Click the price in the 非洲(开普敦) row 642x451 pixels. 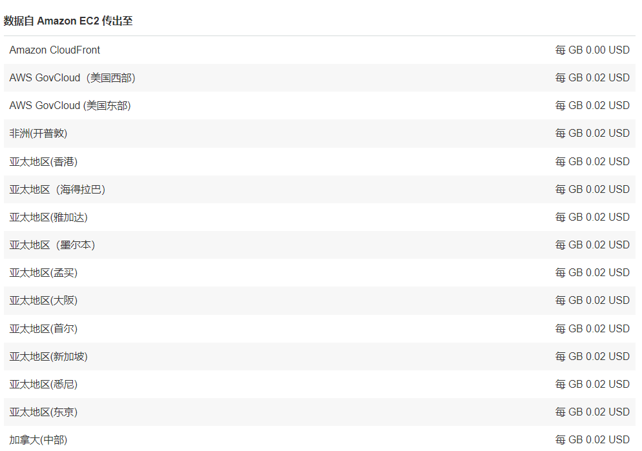592,134
